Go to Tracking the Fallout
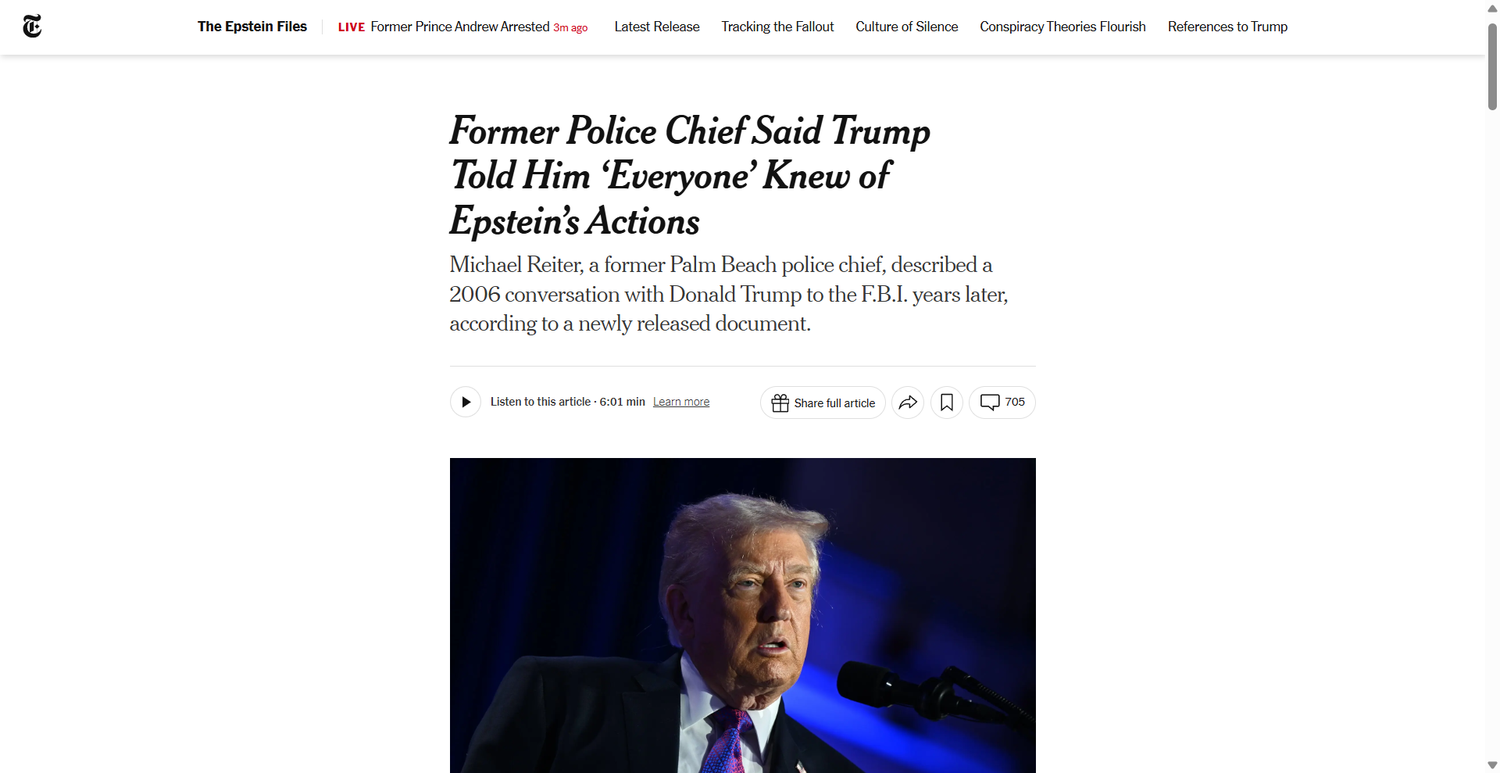This screenshot has height=773, width=1500. pos(777,27)
